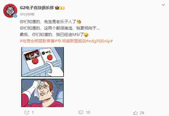This screenshot has height=116, width=169.
Task: Open the 英雄联盟超话 super topic link
Action: 74,41
